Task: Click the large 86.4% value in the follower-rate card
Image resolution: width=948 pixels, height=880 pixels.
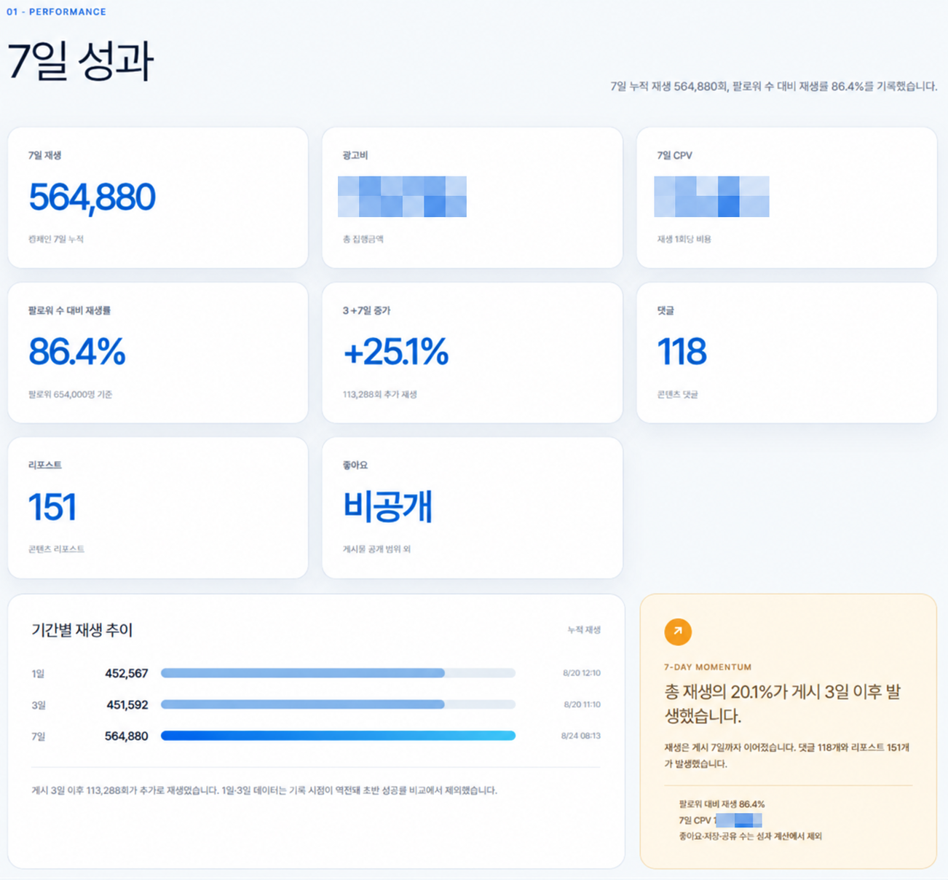Action: (x=77, y=352)
